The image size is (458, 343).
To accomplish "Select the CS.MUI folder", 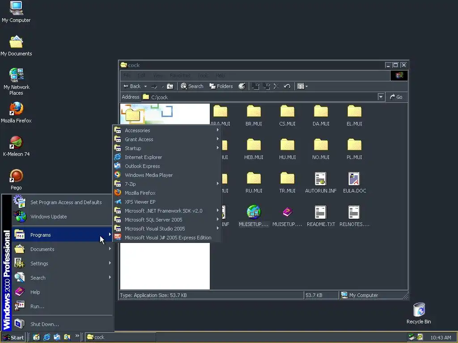I will (287, 116).
